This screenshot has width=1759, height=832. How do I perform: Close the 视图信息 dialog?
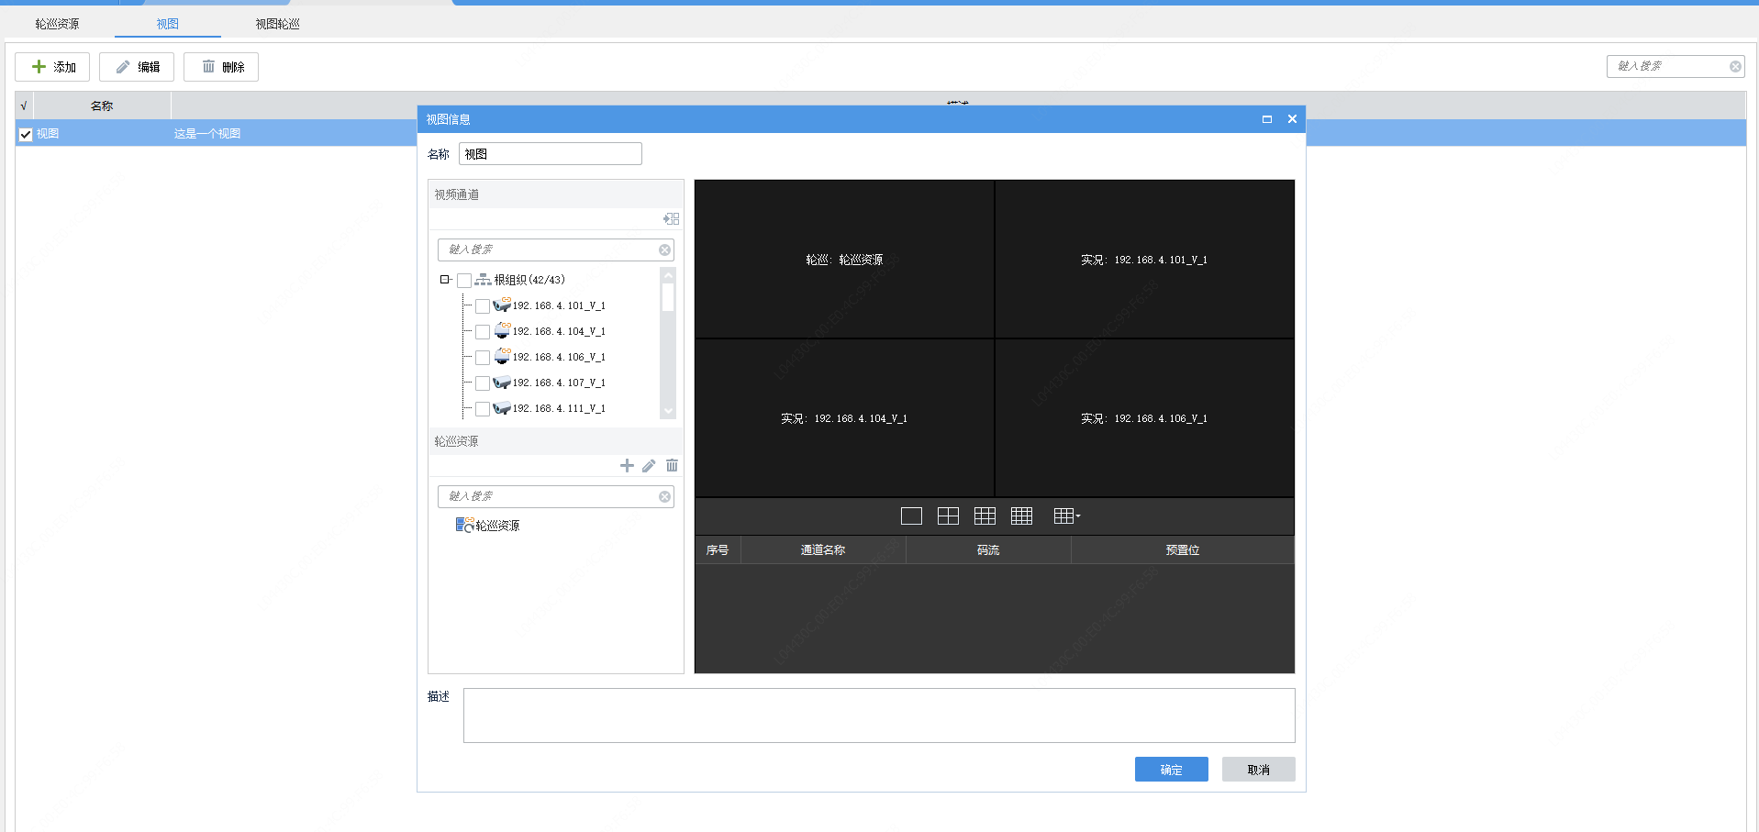click(x=1292, y=119)
